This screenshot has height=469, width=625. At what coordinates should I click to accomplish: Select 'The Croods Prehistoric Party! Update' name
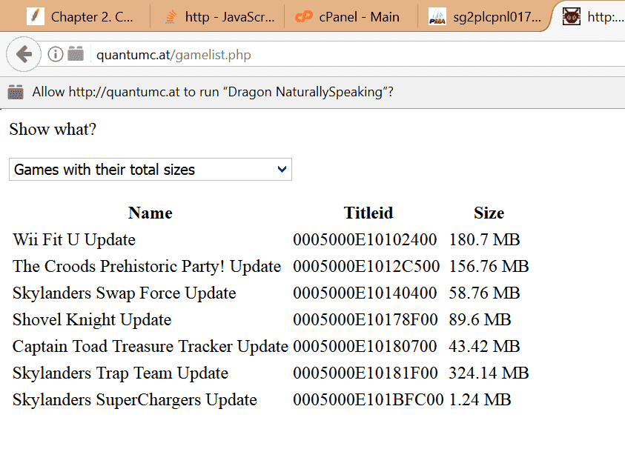(147, 266)
